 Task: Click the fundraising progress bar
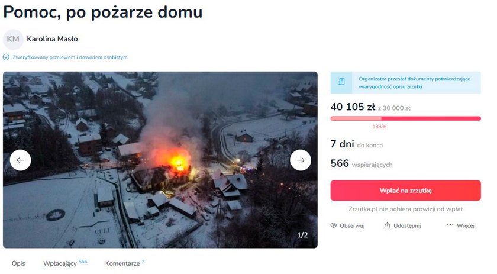coord(405,118)
